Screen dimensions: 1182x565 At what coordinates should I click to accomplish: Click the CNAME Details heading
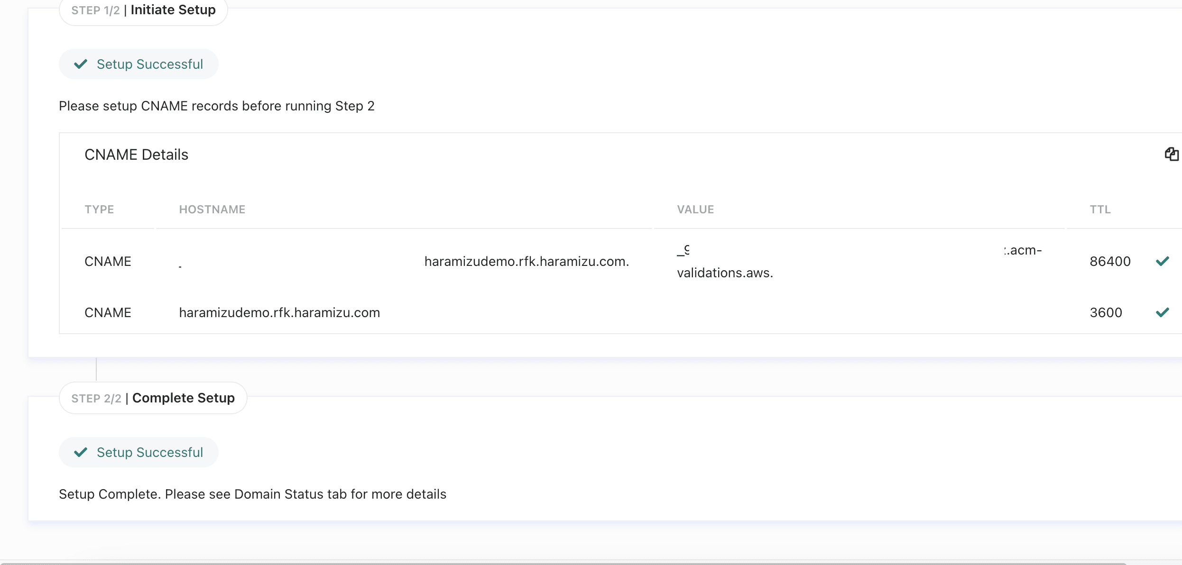136,155
